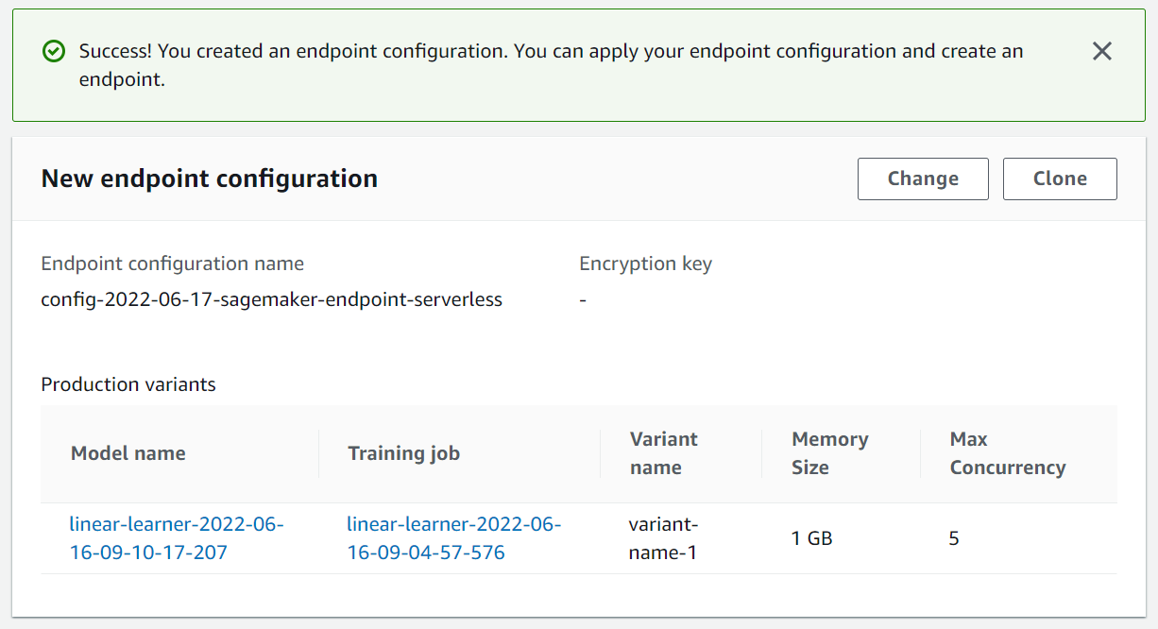This screenshot has height=629, width=1158.
Task: Click the Training job column header
Action: click(x=404, y=453)
